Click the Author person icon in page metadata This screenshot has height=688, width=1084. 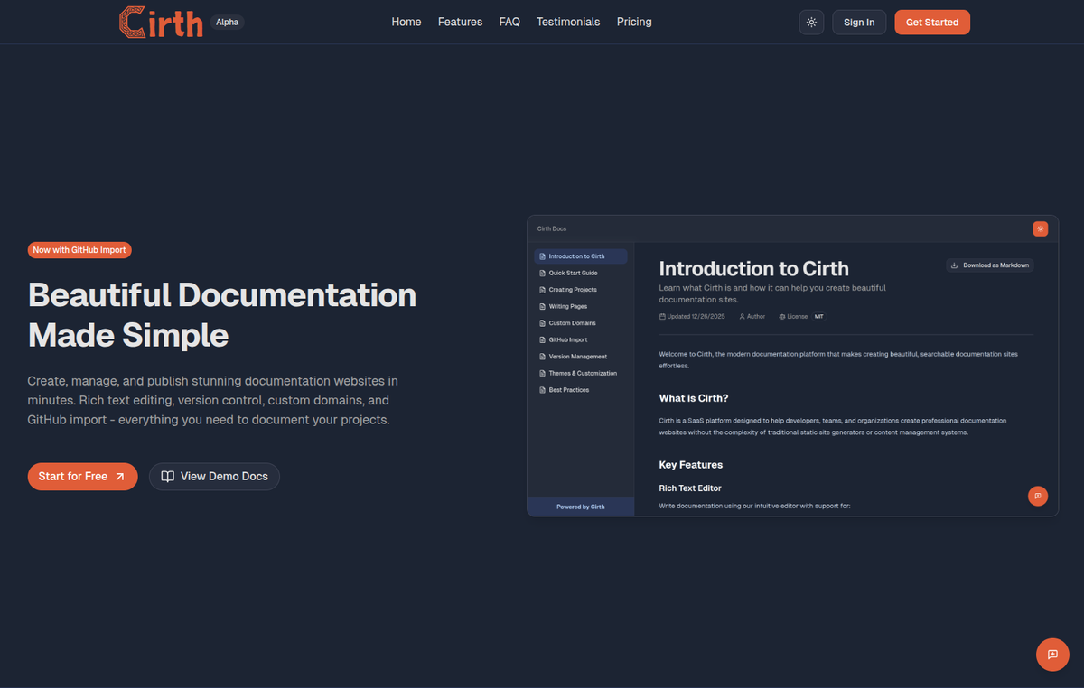coord(742,316)
